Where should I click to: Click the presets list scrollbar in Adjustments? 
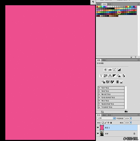point(126,98)
